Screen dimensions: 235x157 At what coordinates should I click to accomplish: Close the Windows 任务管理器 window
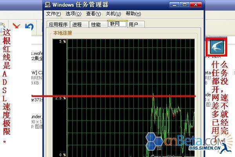[196, 5]
